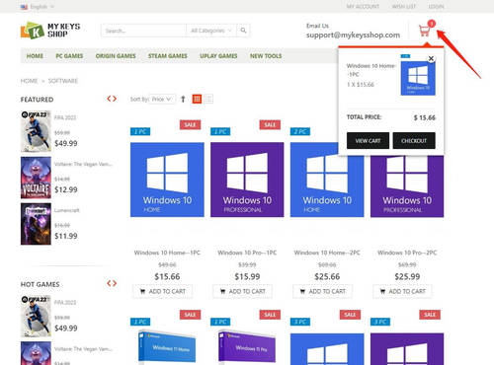Open Windows 10 Home 1PC product image
Viewport: 494px width, 365px height.
click(167, 180)
